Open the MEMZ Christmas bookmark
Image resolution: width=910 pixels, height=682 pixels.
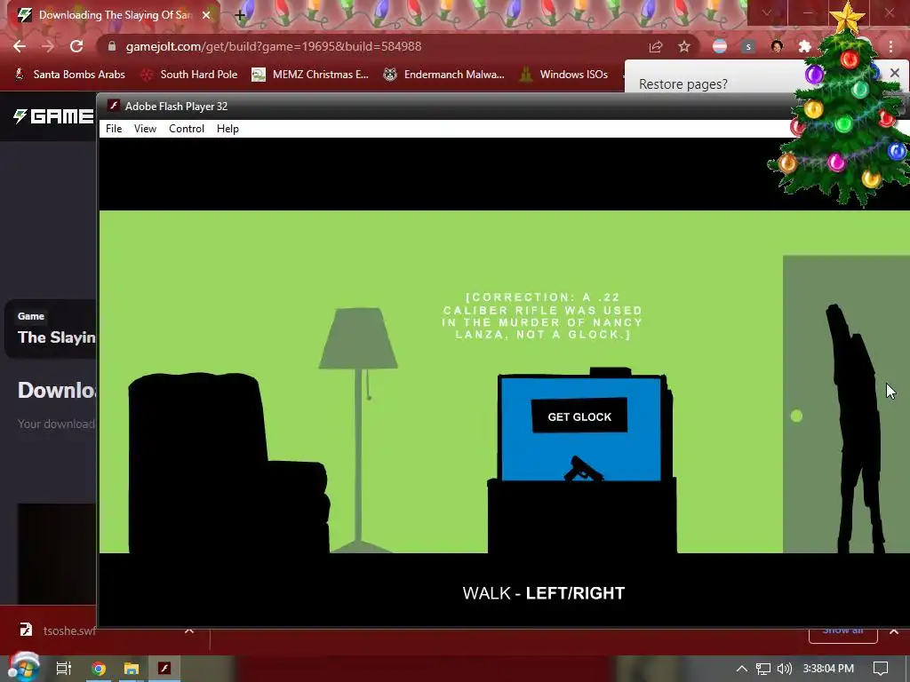(310, 75)
